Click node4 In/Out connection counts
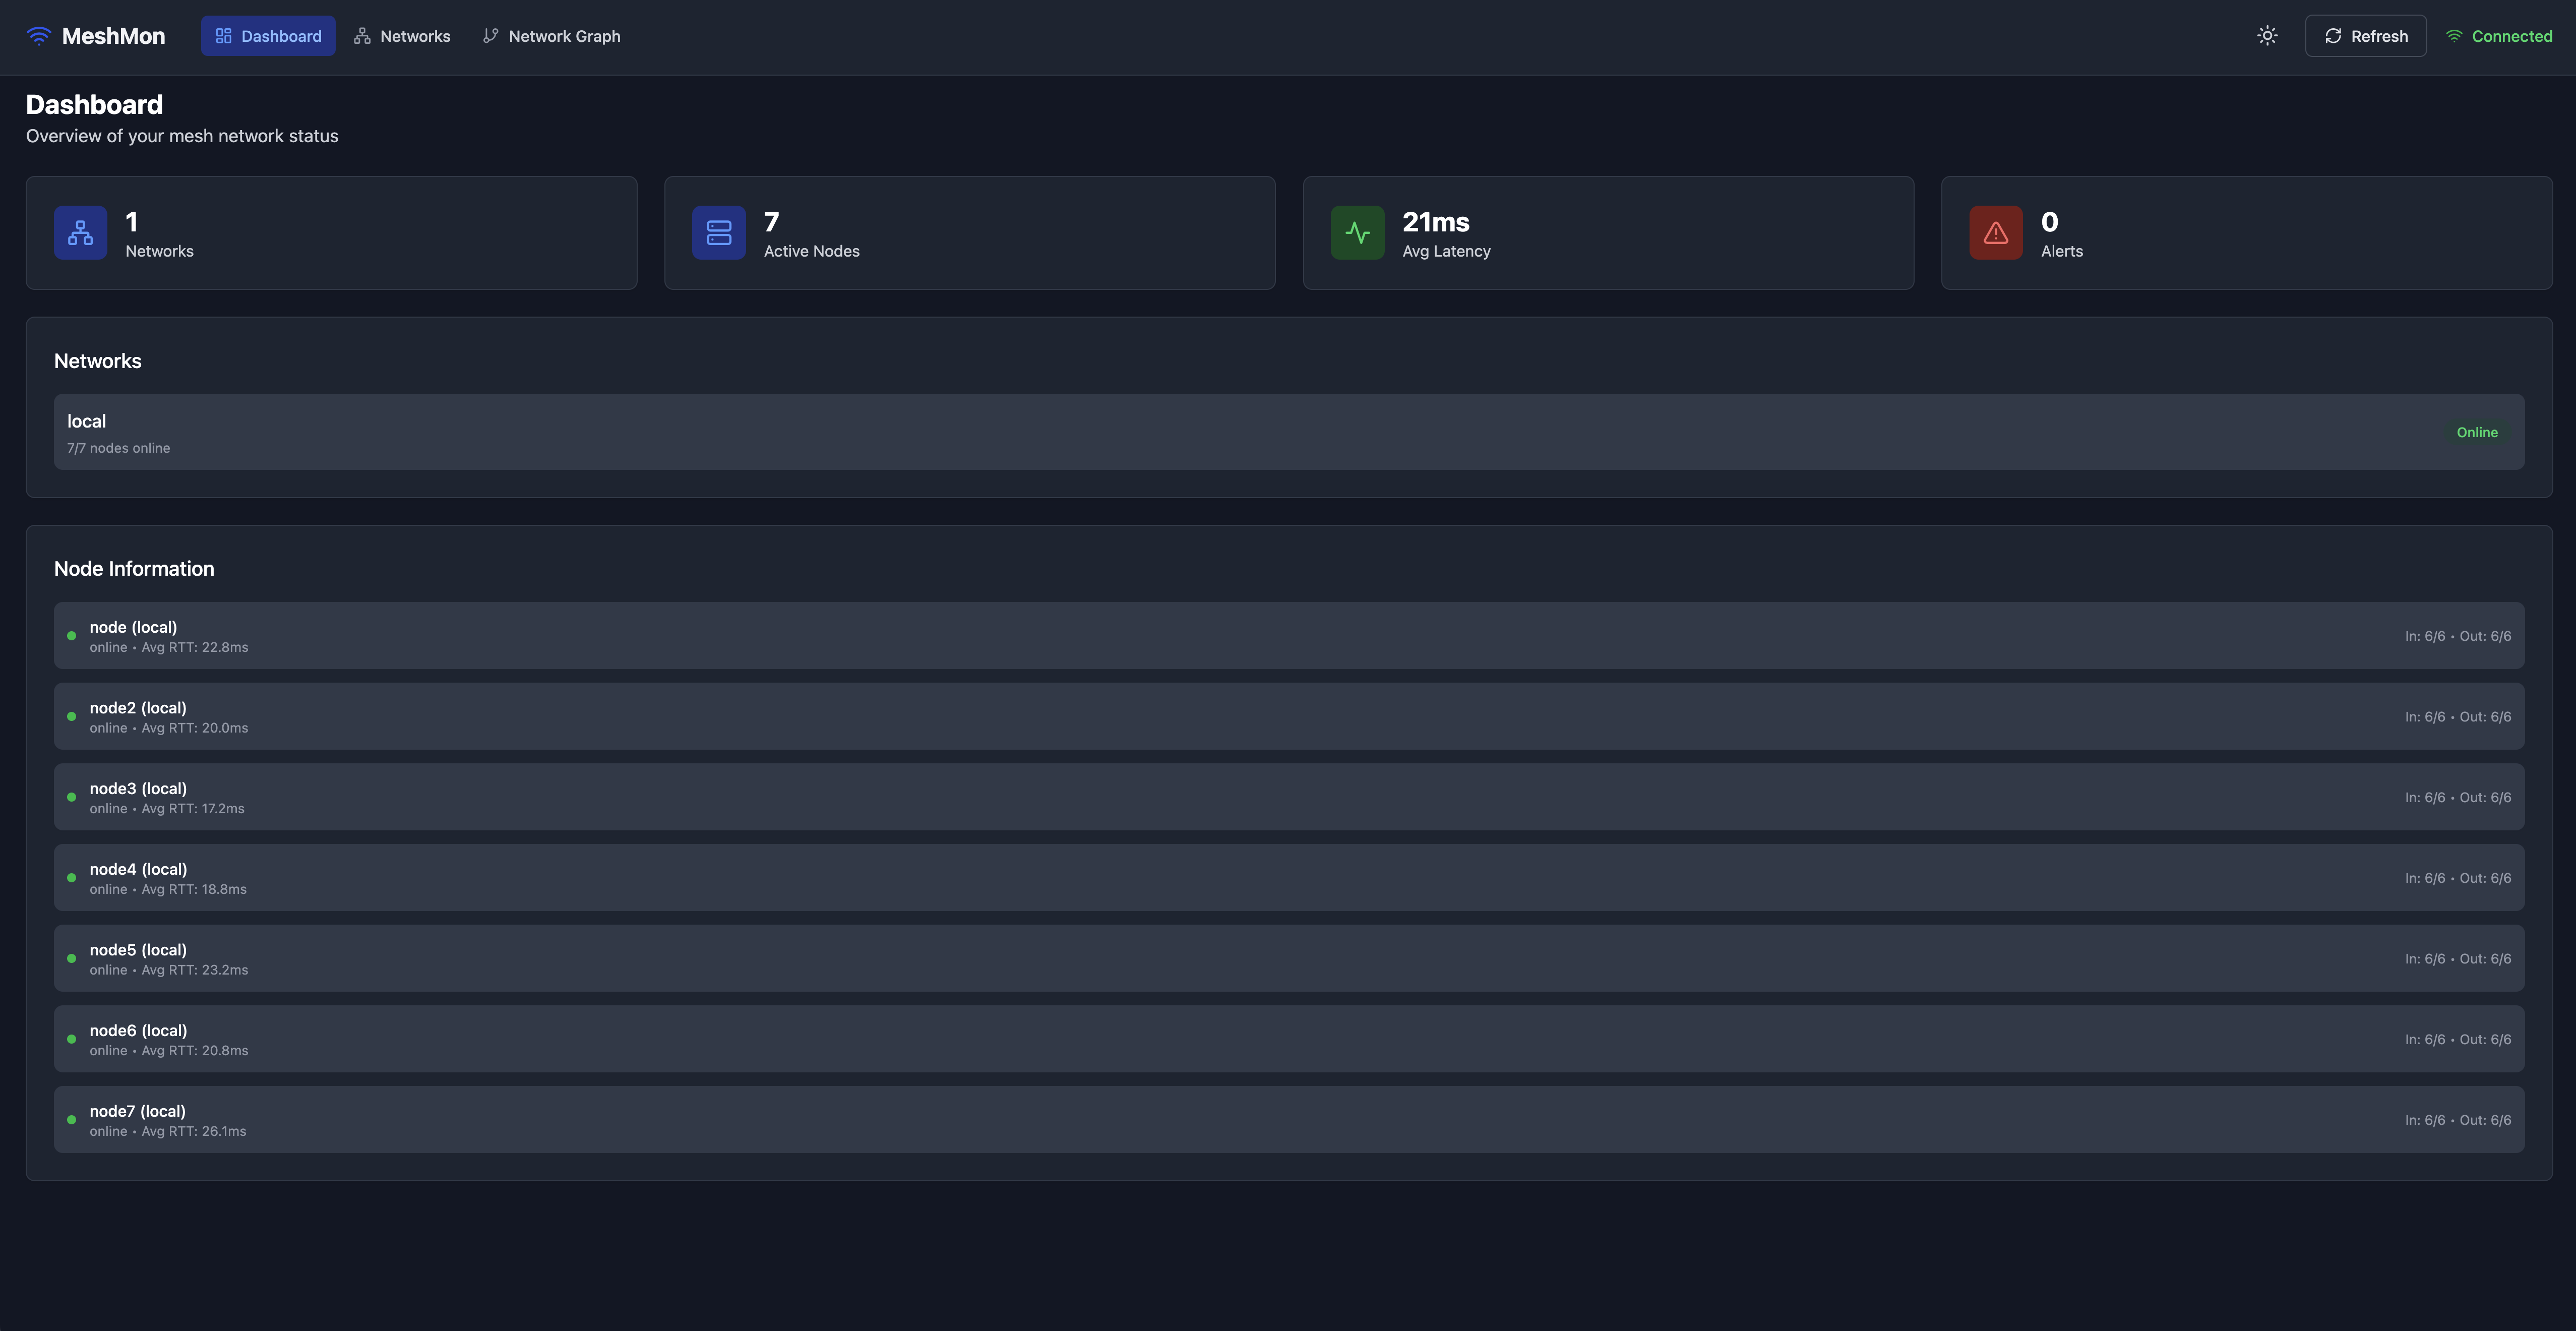This screenshot has height=1331, width=2576. tap(2457, 878)
